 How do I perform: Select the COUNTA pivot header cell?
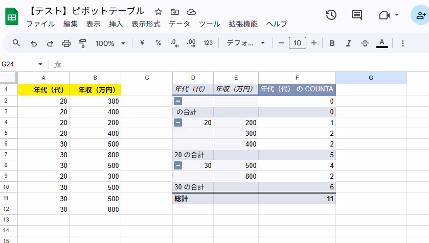(x=297, y=89)
